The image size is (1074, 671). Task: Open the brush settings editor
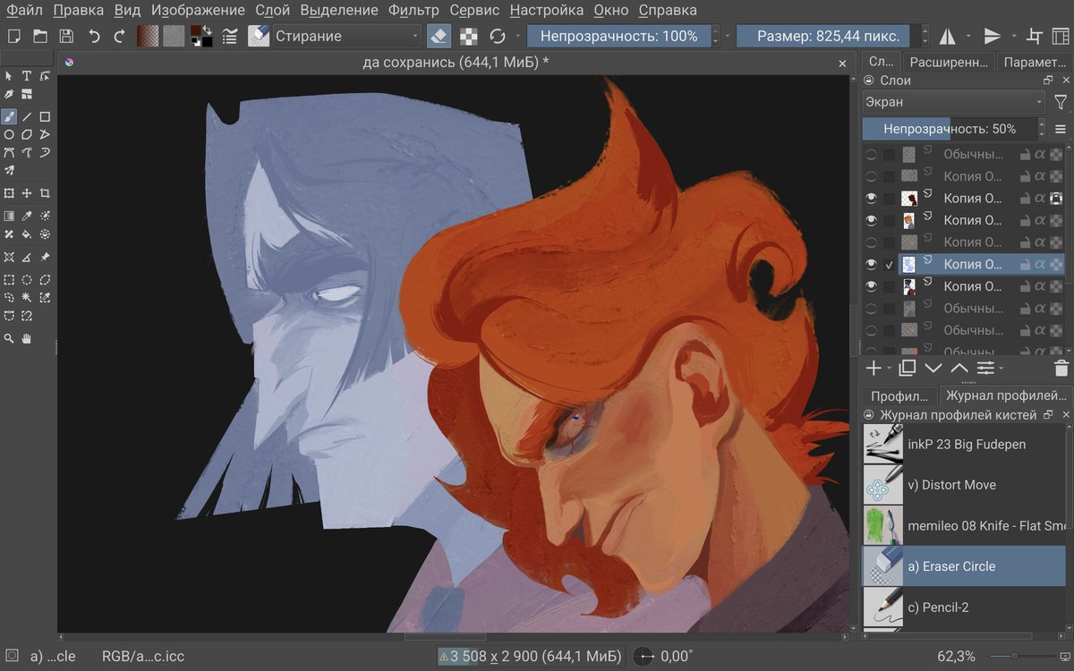click(x=230, y=37)
